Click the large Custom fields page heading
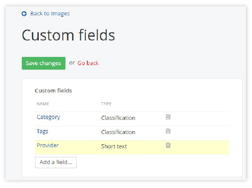This screenshot has width=252, height=188. [68, 35]
